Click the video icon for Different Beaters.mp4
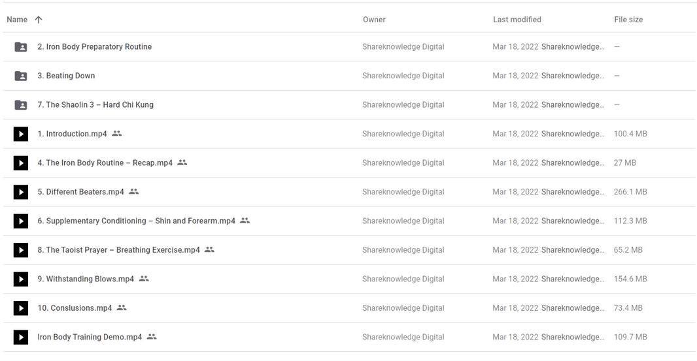Image resolution: width=697 pixels, height=361 pixels. coord(21,192)
